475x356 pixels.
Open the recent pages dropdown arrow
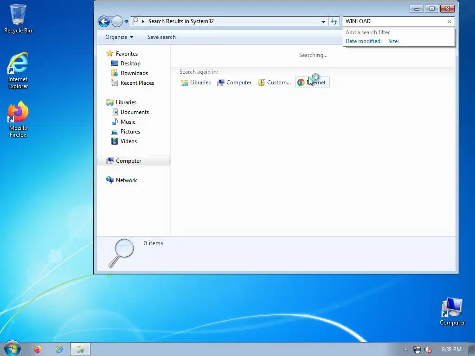click(126, 22)
